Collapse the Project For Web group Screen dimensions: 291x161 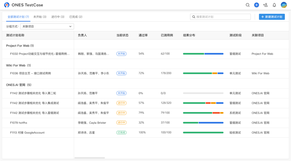coord(20,46)
